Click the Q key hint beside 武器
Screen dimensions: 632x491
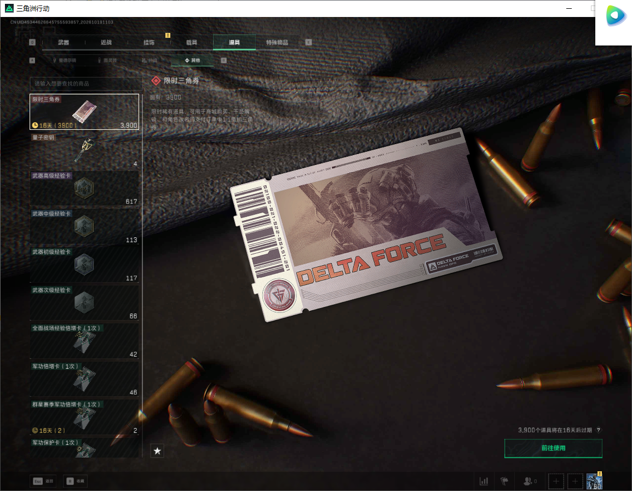[32, 42]
